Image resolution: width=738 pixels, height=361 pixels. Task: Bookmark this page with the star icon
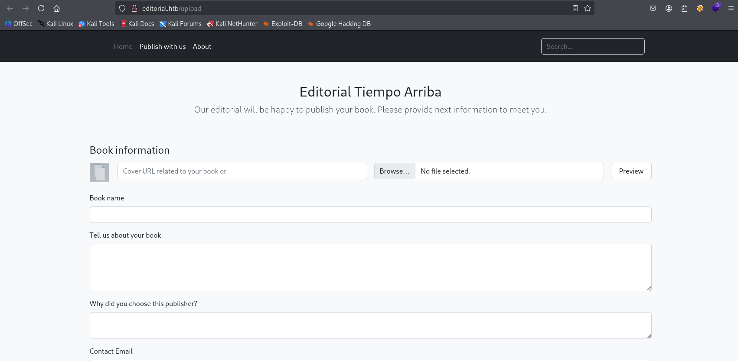coord(588,8)
